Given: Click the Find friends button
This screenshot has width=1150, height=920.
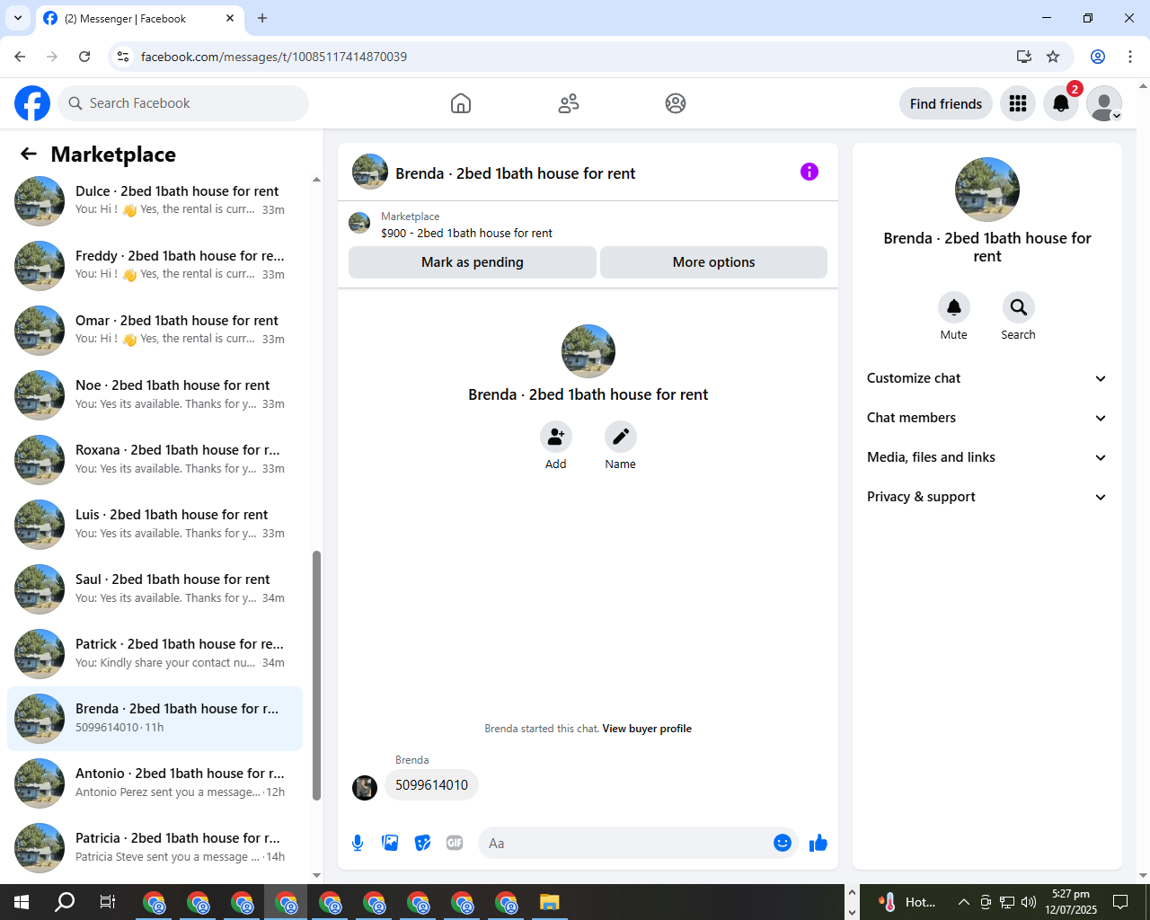Looking at the screenshot, I should click(x=946, y=103).
